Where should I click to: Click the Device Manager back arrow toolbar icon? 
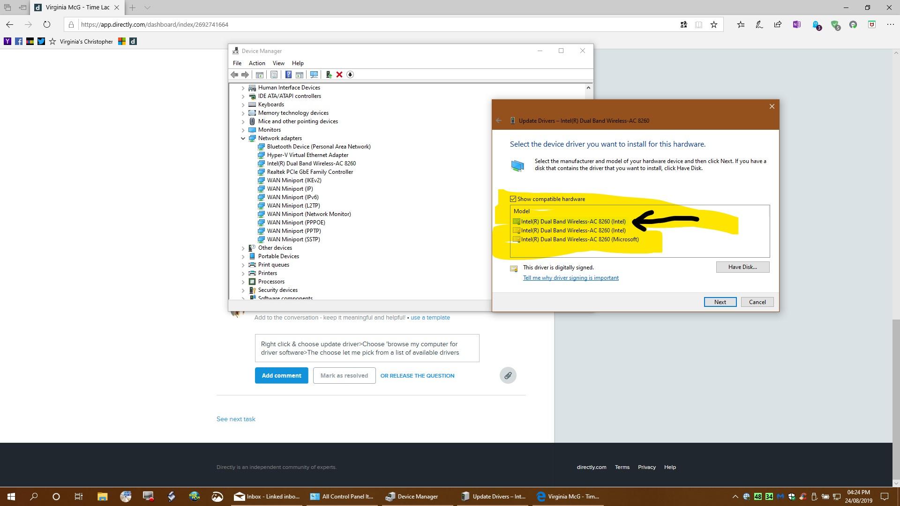pyautogui.click(x=234, y=74)
